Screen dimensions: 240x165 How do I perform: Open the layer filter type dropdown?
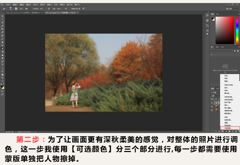tap(215, 92)
